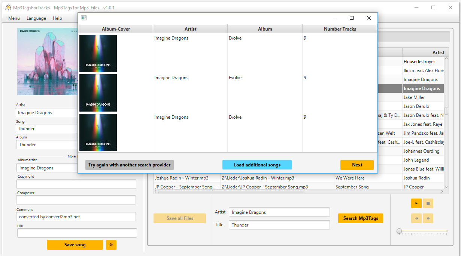Viewport: 461px width, 256px height.
Task: Click the fast-forward double-arrow button
Action: 428,218
